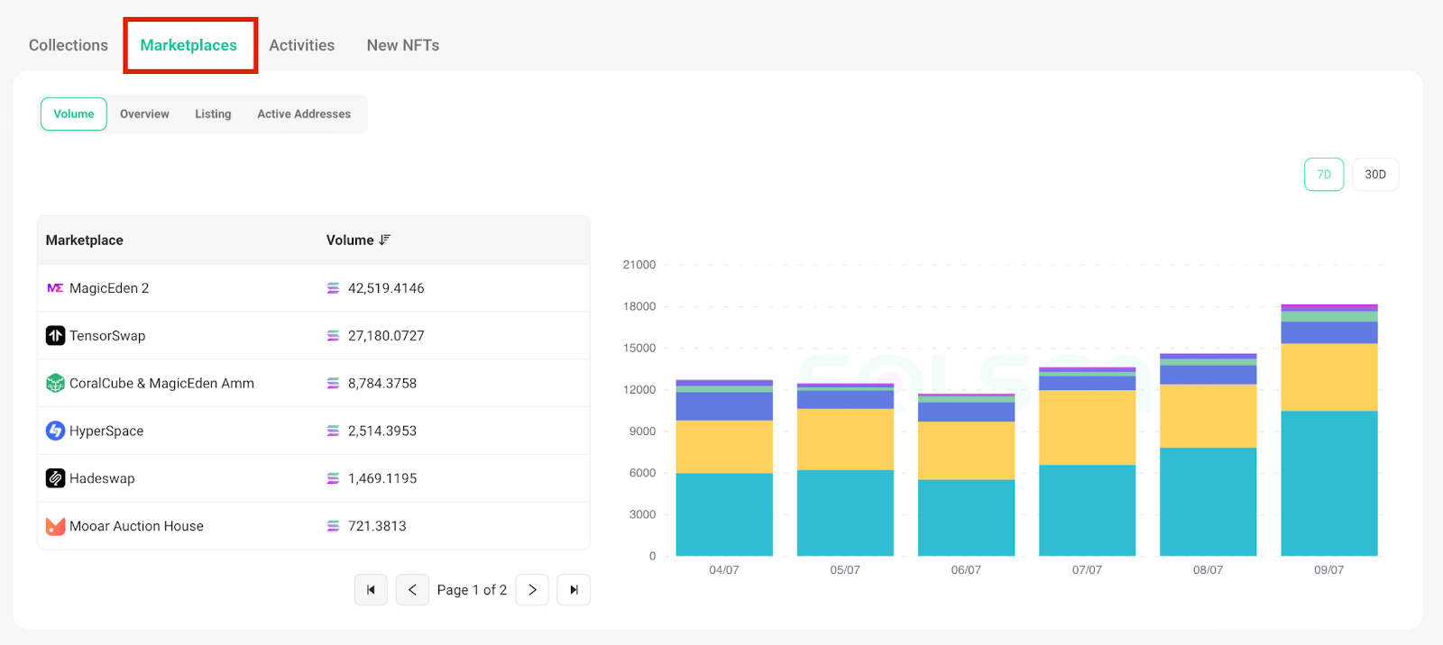Image resolution: width=1443 pixels, height=645 pixels.
Task: Click the SOL icon beside 1,469.1195
Action: coord(333,478)
